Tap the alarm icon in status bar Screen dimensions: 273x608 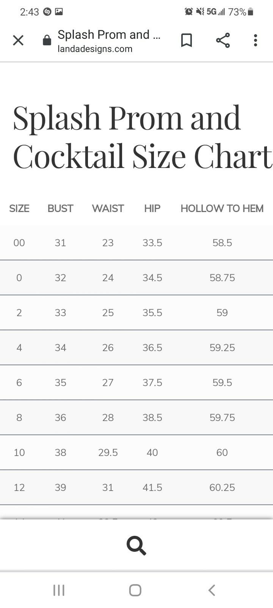pos(188,12)
